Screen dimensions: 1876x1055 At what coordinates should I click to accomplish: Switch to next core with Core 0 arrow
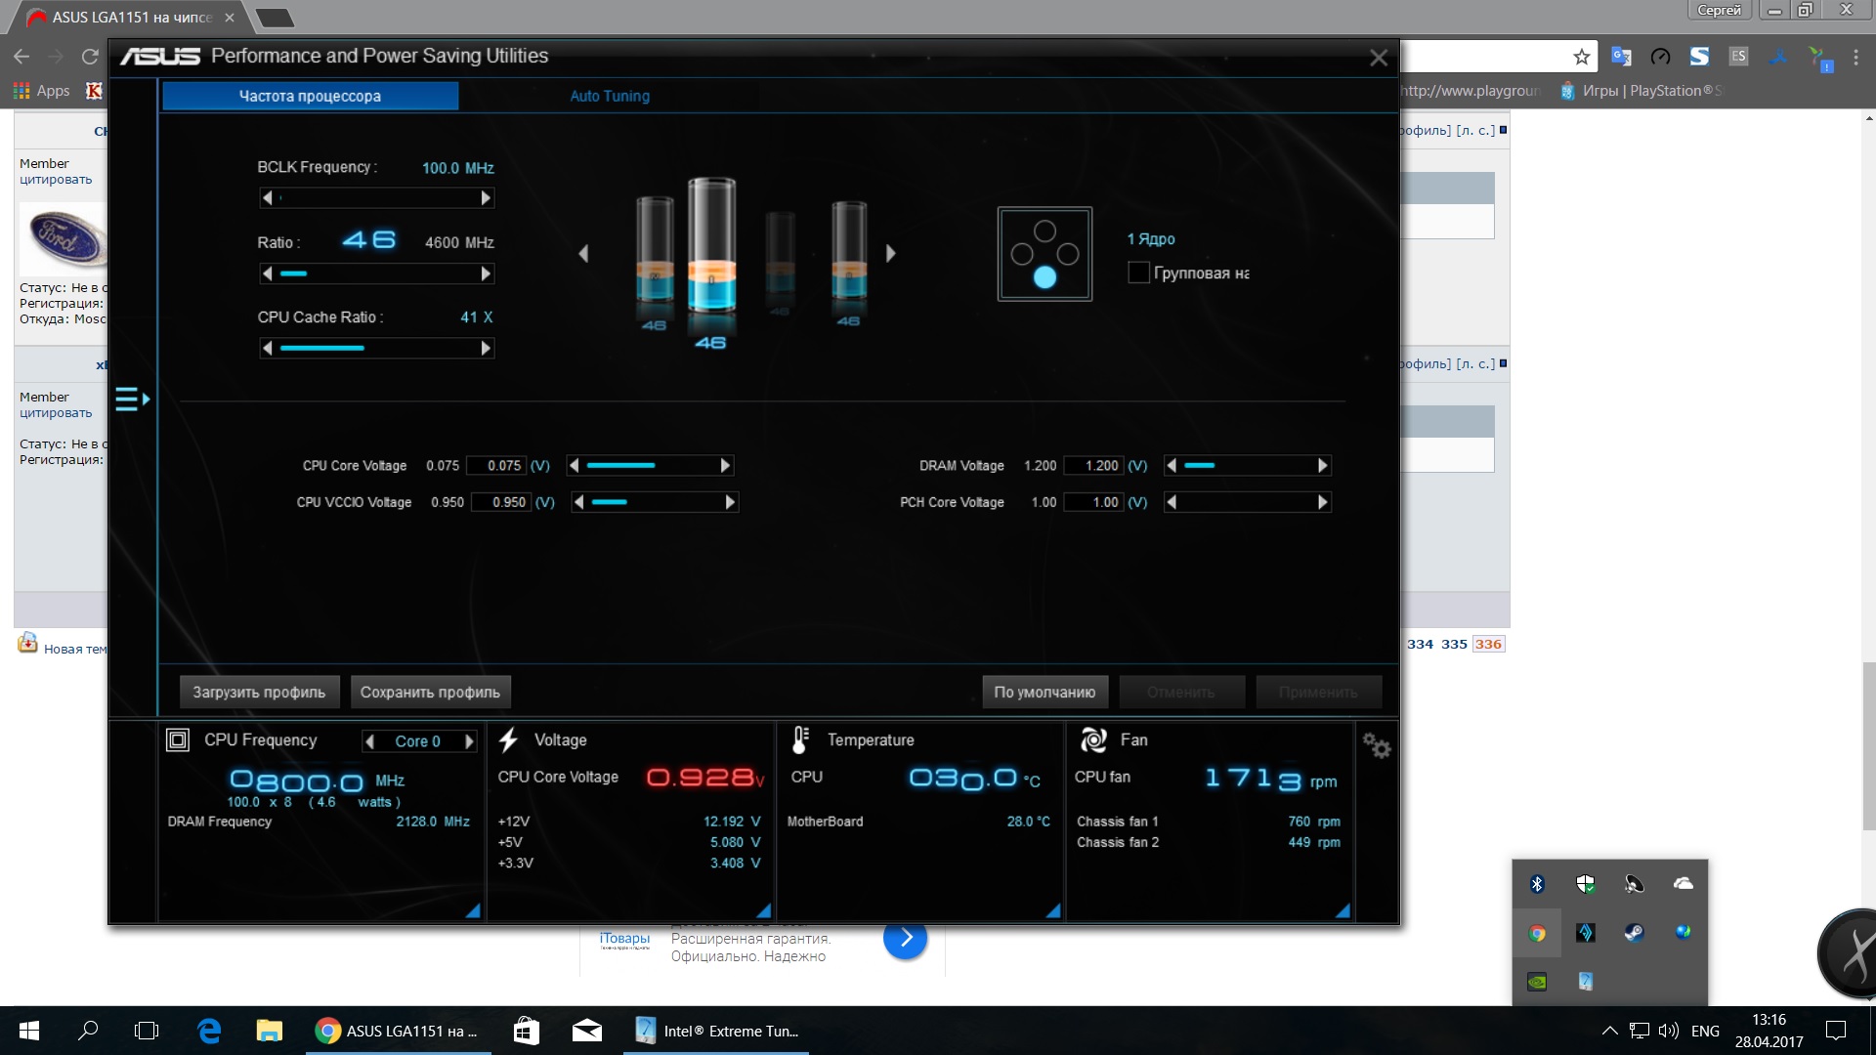469,741
